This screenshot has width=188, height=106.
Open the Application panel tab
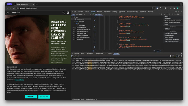(122, 12)
